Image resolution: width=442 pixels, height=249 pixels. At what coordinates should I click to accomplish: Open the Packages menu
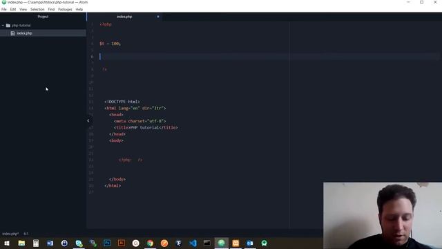(x=65, y=9)
